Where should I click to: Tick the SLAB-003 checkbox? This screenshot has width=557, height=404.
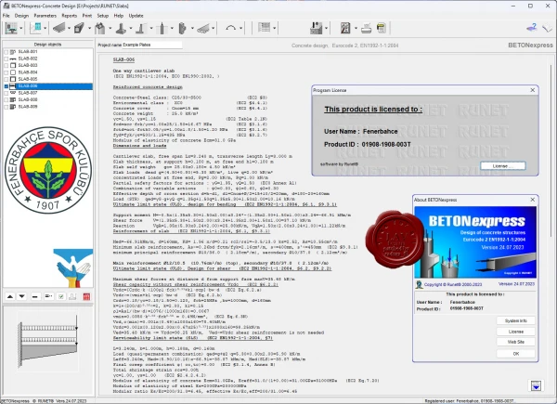6,65
